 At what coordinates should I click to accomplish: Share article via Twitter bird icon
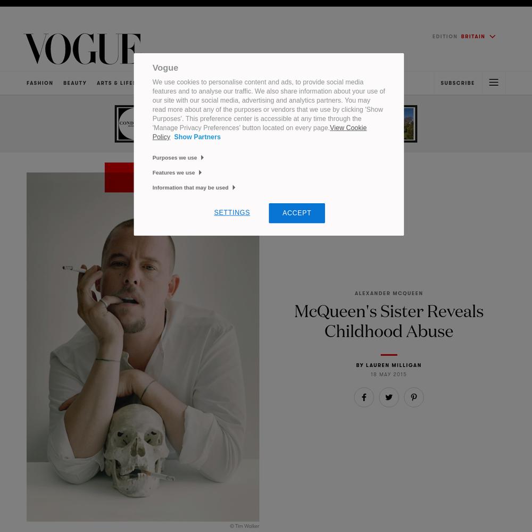pyautogui.click(x=389, y=397)
